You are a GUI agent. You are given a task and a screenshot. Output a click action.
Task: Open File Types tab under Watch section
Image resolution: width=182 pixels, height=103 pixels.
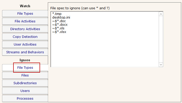[25, 14]
